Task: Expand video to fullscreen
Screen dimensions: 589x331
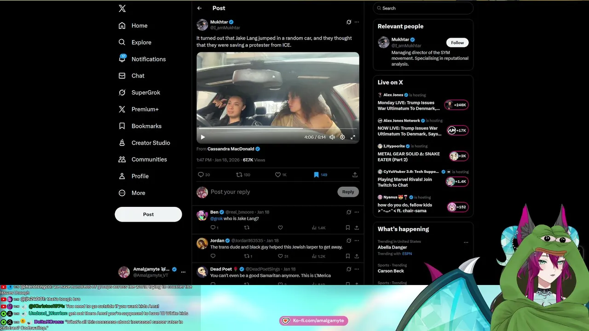Action: click(353, 137)
